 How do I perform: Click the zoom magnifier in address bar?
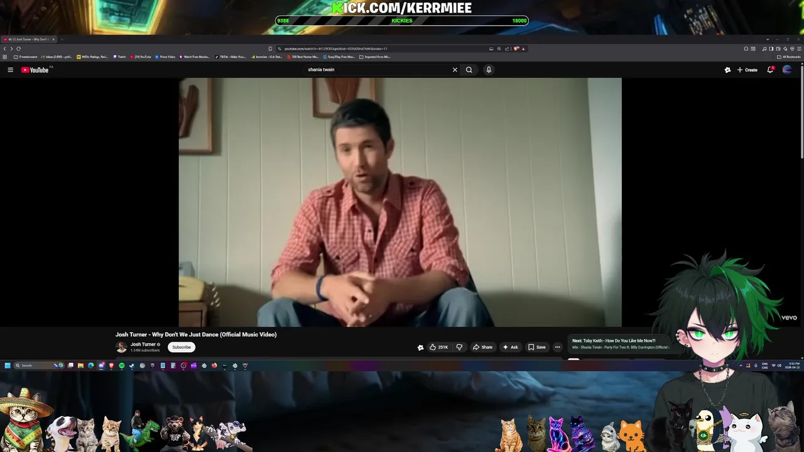pyautogui.click(x=499, y=48)
